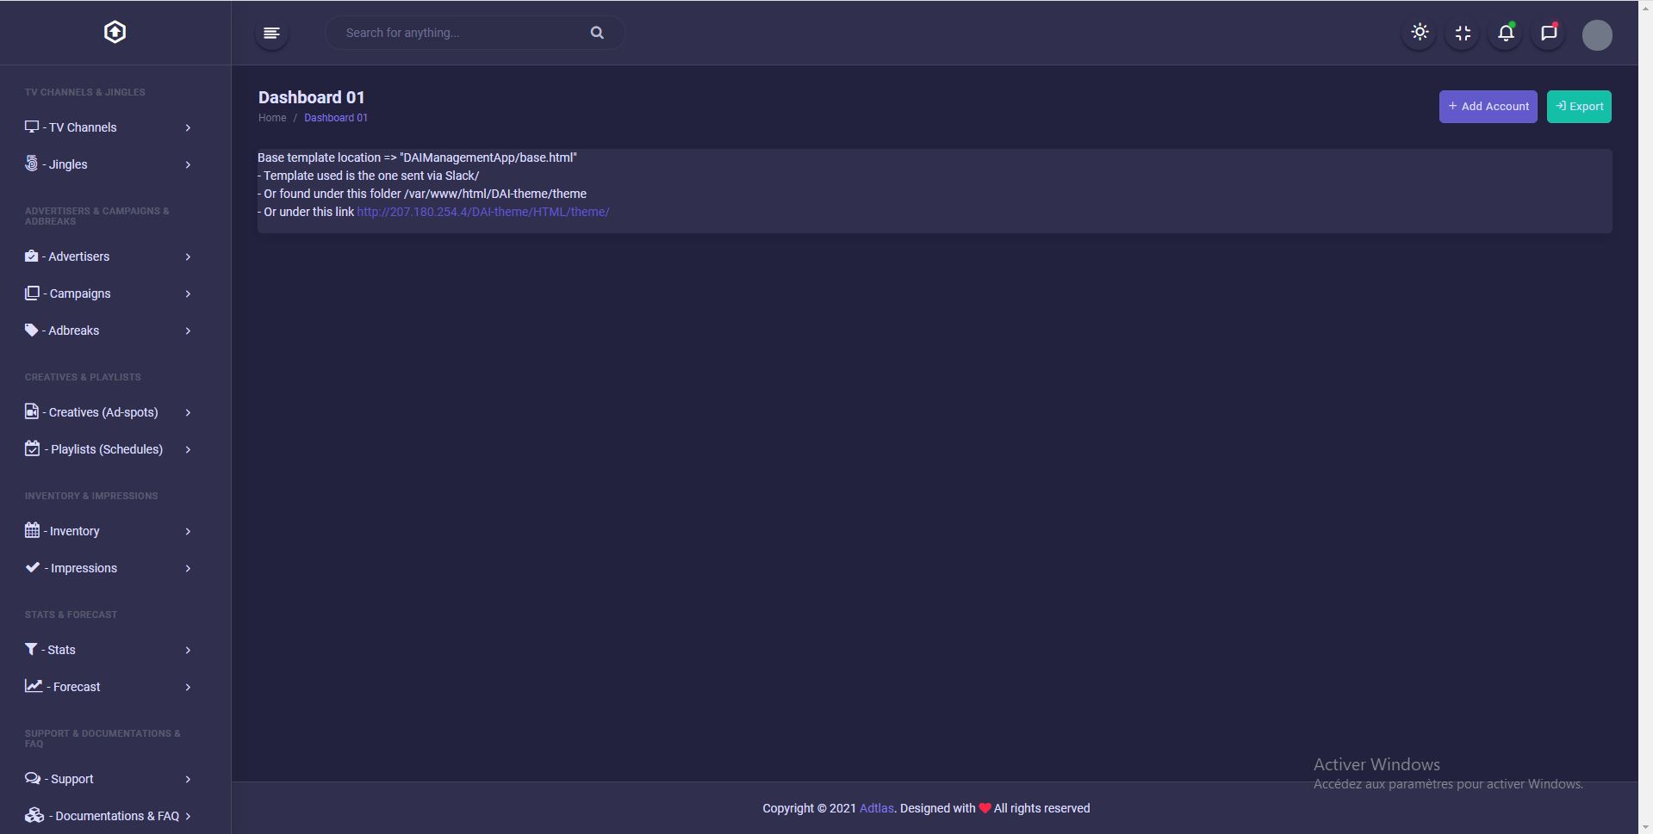Screen dimensions: 1653x834
Task: Expand the Campaigns submenu arrow
Action: pos(188,294)
